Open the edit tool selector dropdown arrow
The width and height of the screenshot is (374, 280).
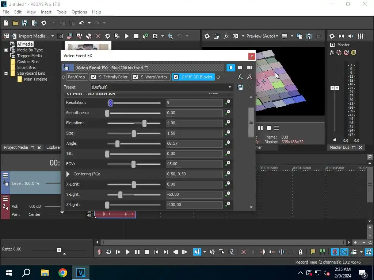[x=205, y=252]
